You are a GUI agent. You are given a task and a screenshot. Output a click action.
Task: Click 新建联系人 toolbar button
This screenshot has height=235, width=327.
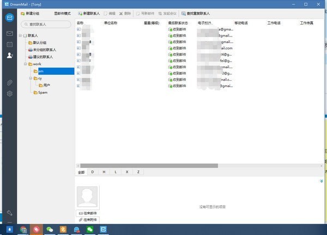click(x=89, y=13)
